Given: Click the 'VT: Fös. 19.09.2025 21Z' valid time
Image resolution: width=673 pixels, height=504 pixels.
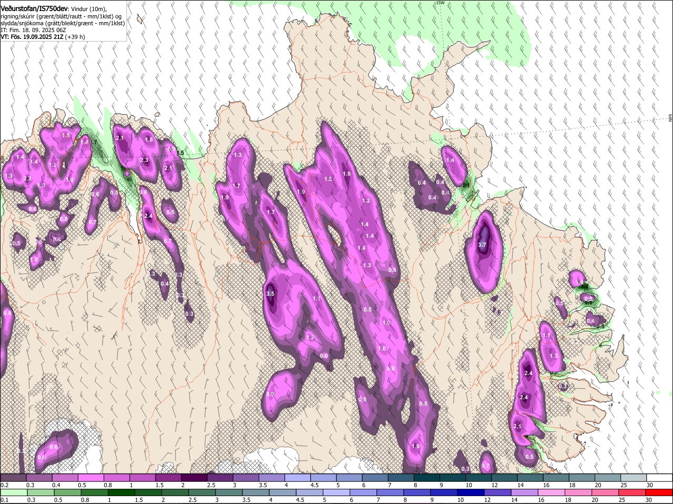Looking at the screenshot, I should click(x=32, y=37).
